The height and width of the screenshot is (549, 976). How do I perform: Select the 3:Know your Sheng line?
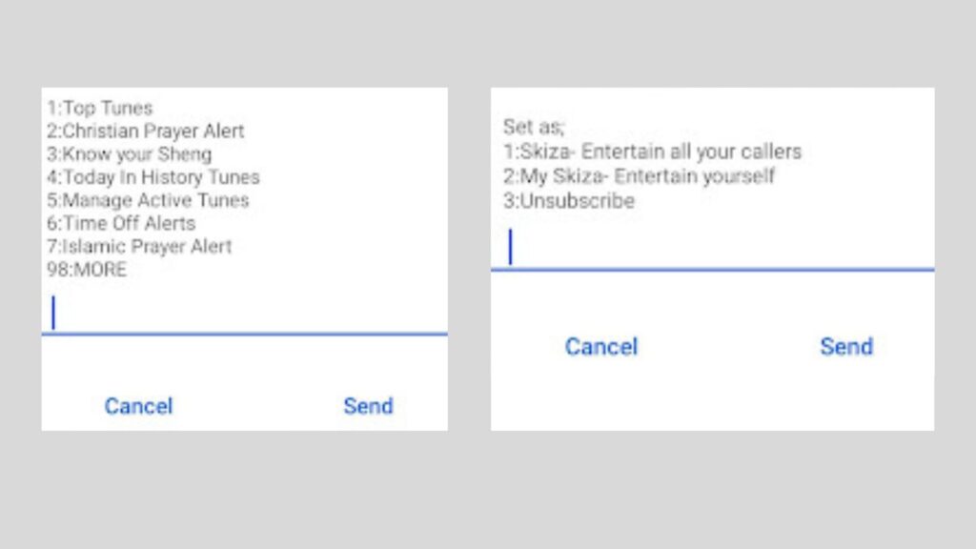click(x=130, y=153)
